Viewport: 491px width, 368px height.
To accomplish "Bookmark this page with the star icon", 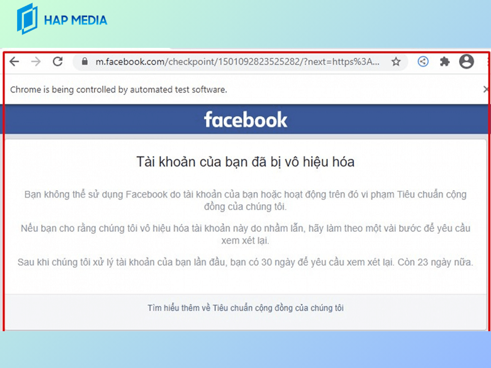I will click(x=396, y=62).
